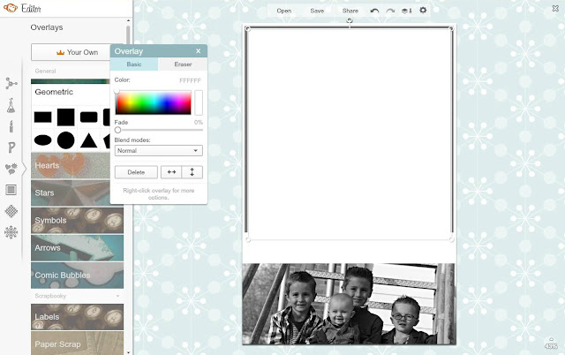Screen dimensions: 565x355
Task: Open the Basic Edits crop icon in sidebar
Action: (11, 84)
